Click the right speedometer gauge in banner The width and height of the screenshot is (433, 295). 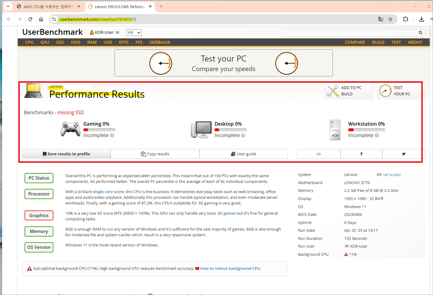point(287,63)
